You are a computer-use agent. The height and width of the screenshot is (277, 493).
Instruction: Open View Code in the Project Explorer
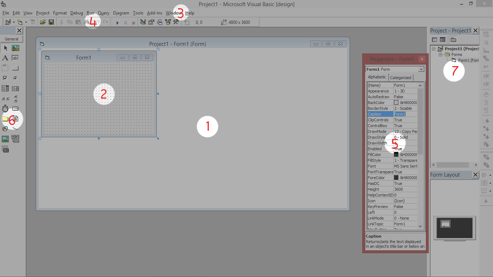(x=434, y=39)
